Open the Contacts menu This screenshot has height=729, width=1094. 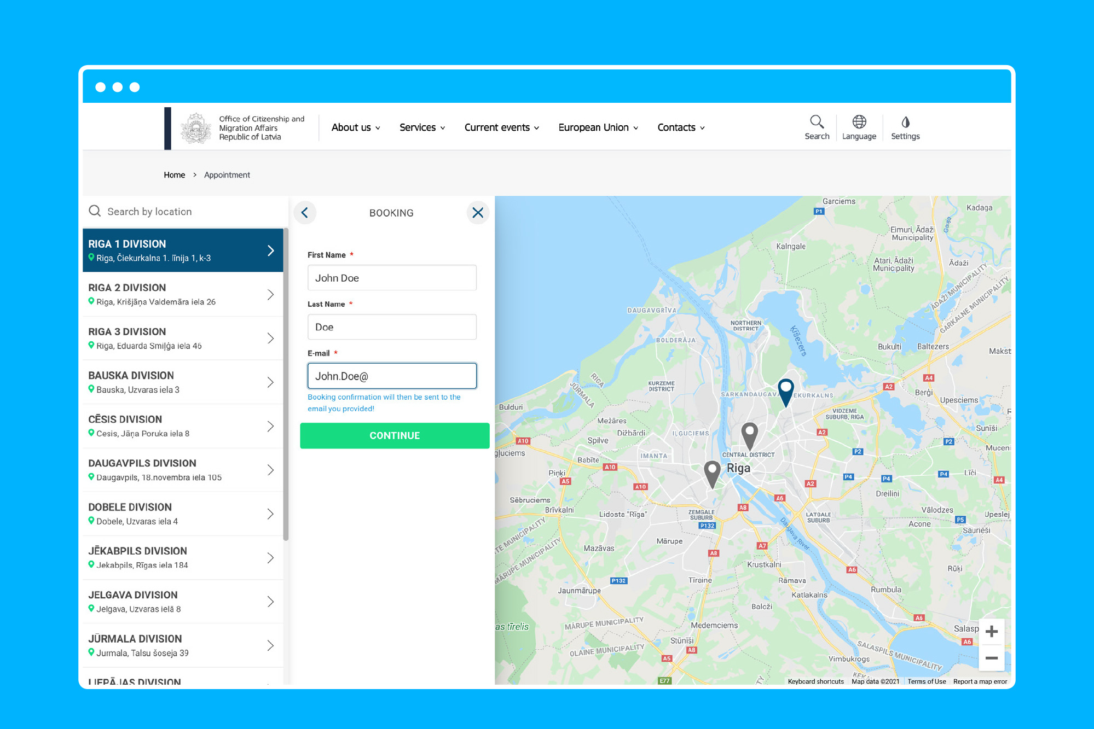tap(681, 127)
